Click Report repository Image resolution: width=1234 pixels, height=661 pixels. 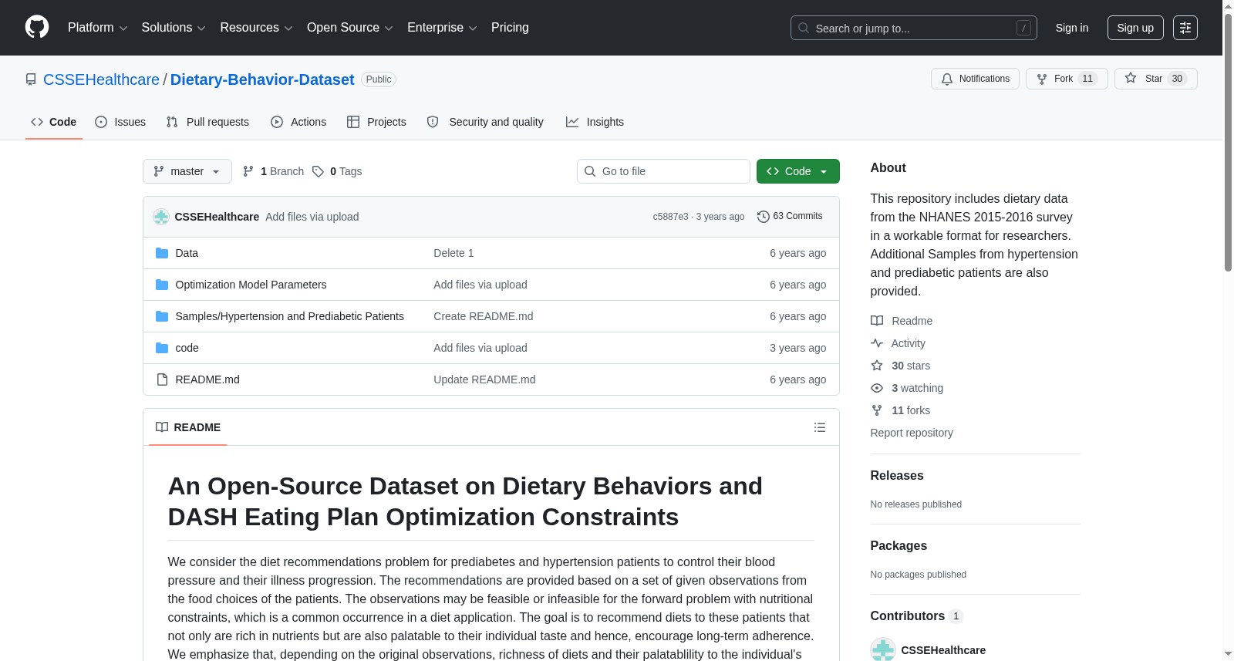tap(912, 433)
